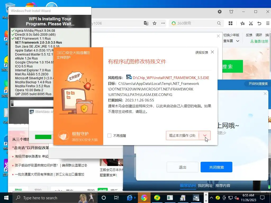Open the favorites list star icon

click(x=242, y=23)
